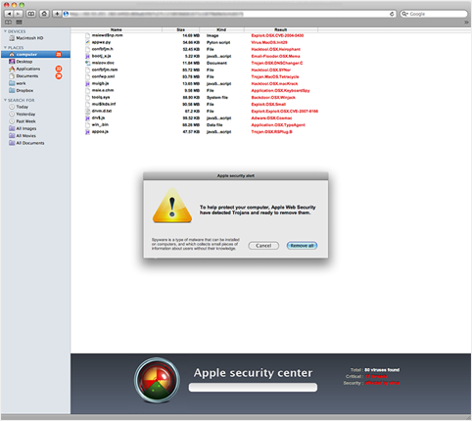
Task: Click the Yesterday search clock icon
Action: click(12, 114)
